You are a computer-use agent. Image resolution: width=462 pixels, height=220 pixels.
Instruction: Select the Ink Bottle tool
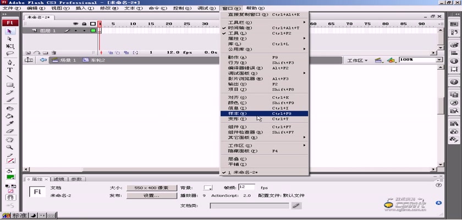10,109
